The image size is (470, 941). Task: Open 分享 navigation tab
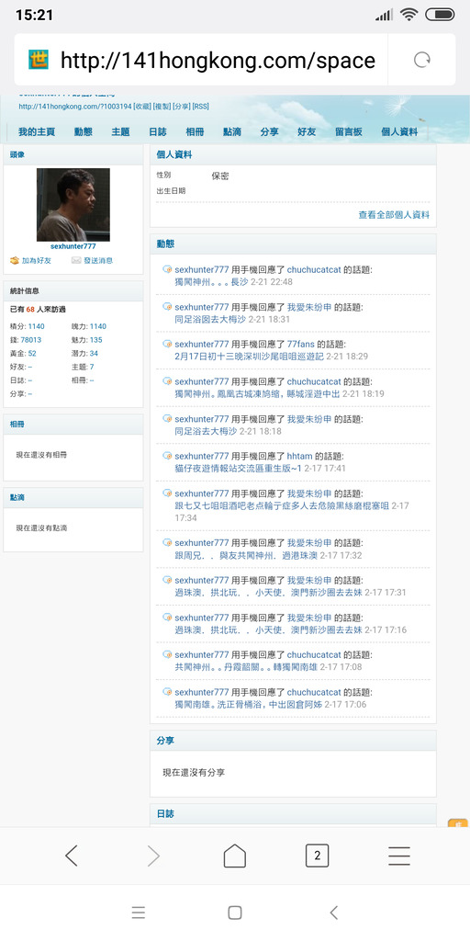click(269, 132)
